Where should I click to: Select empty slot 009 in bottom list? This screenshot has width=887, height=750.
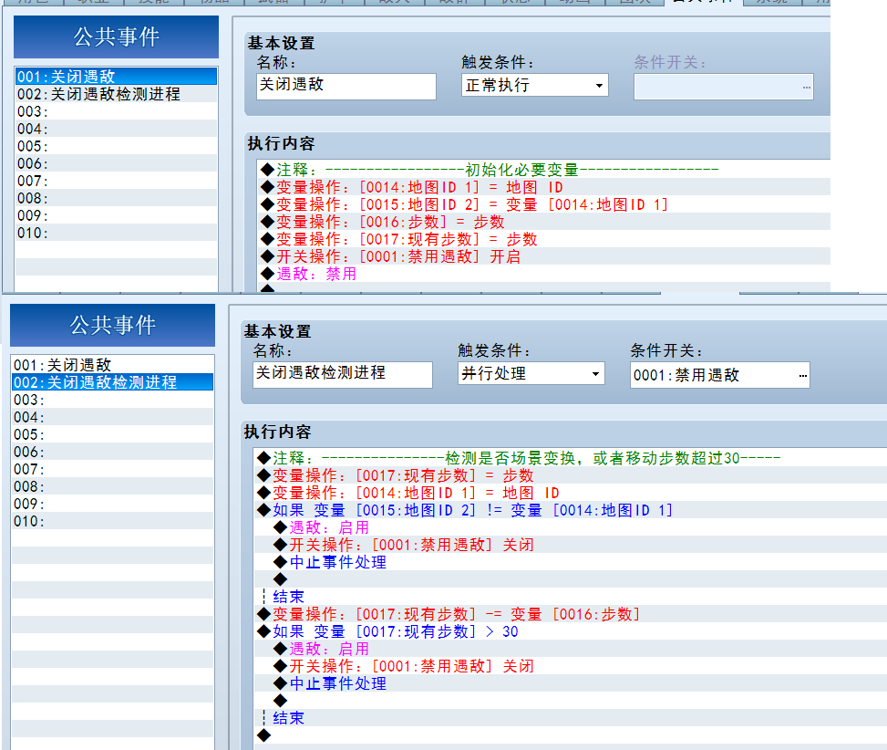tap(112, 504)
